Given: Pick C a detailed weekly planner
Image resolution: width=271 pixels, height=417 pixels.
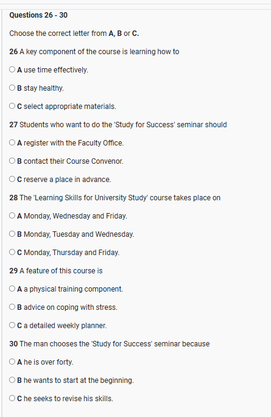Looking at the screenshot, I should click(x=12, y=325).
